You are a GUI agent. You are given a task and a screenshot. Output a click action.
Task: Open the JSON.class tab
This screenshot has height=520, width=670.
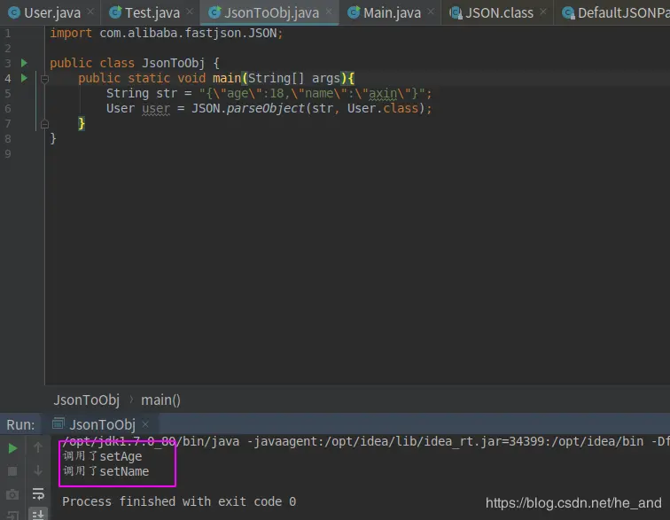498,12
